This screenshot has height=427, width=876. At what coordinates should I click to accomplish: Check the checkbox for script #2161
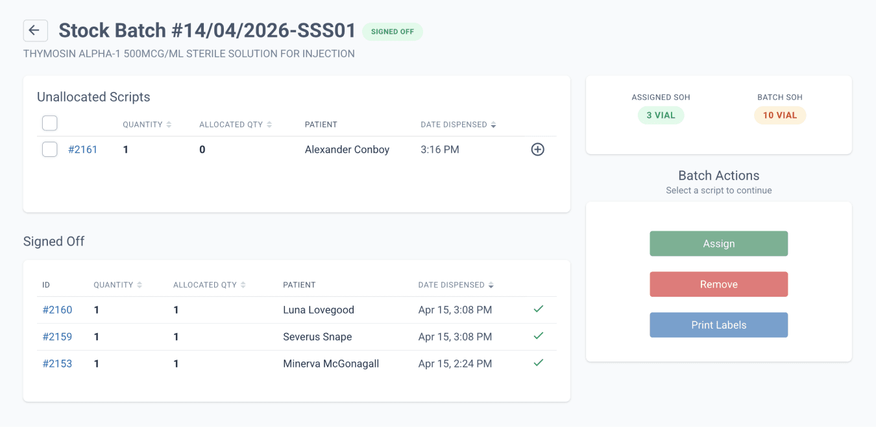click(x=50, y=150)
